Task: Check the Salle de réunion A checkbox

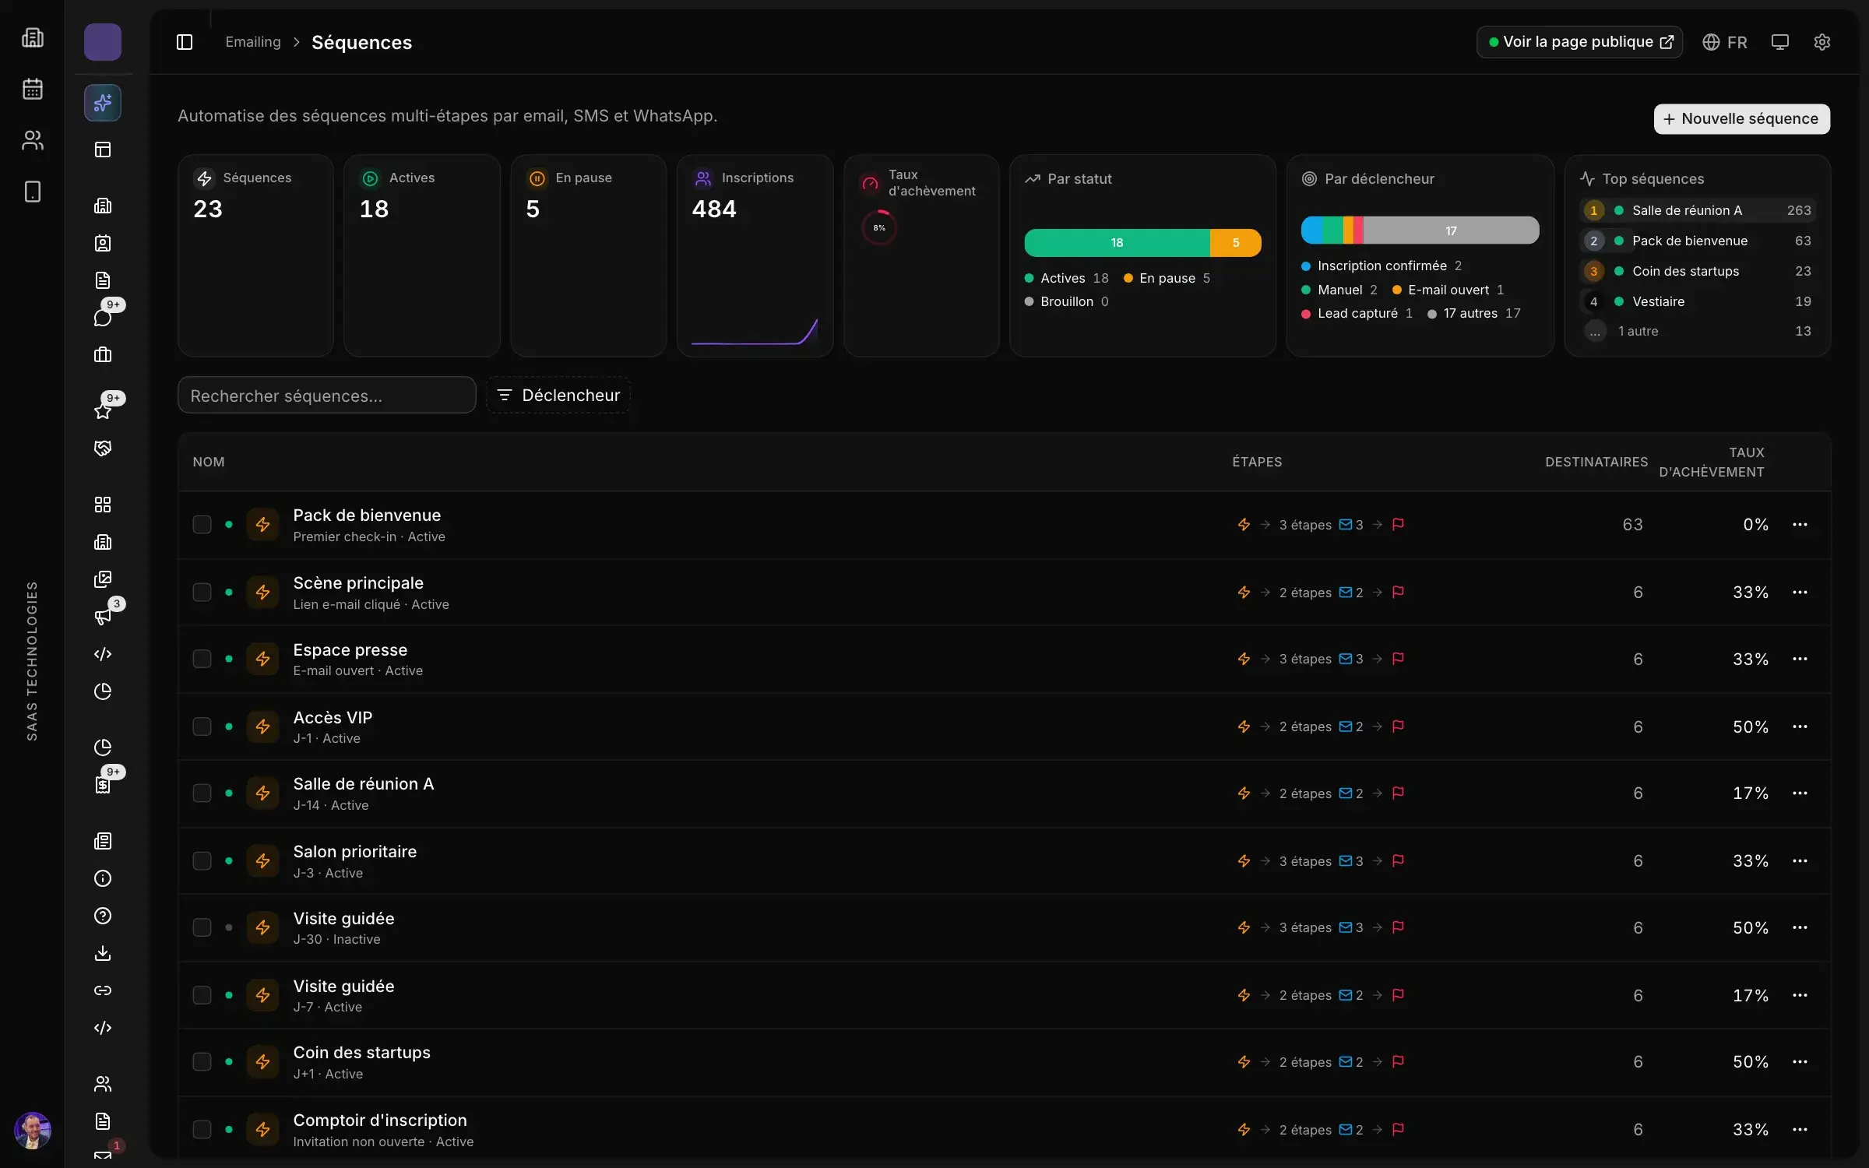Action: point(202,793)
